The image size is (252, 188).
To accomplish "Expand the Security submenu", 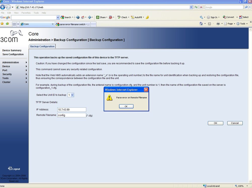I will pos(26,74).
